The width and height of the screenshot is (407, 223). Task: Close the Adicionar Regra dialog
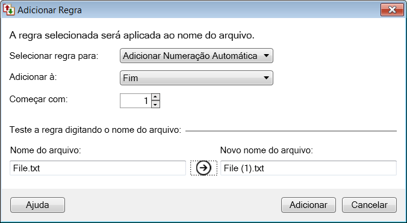pos(392,10)
